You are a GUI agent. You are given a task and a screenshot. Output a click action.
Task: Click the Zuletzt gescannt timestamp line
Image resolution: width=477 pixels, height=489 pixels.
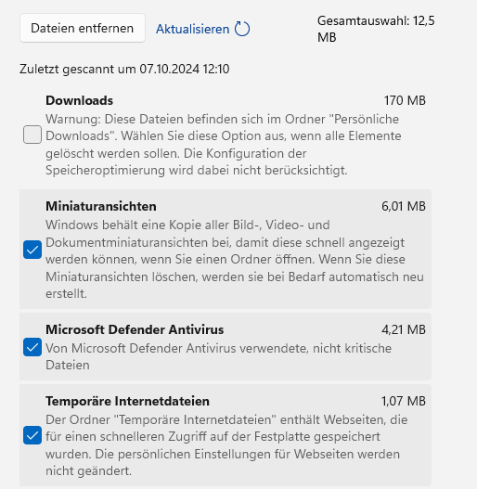pyautogui.click(x=124, y=69)
